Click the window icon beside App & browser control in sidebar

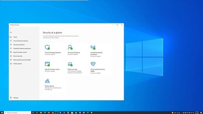click(x=11, y=52)
